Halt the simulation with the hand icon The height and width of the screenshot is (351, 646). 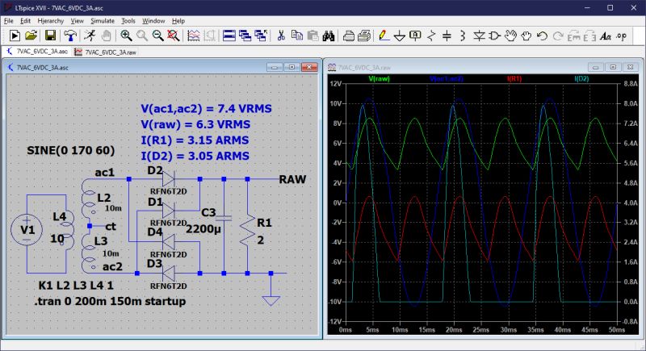tap(107, 36)
